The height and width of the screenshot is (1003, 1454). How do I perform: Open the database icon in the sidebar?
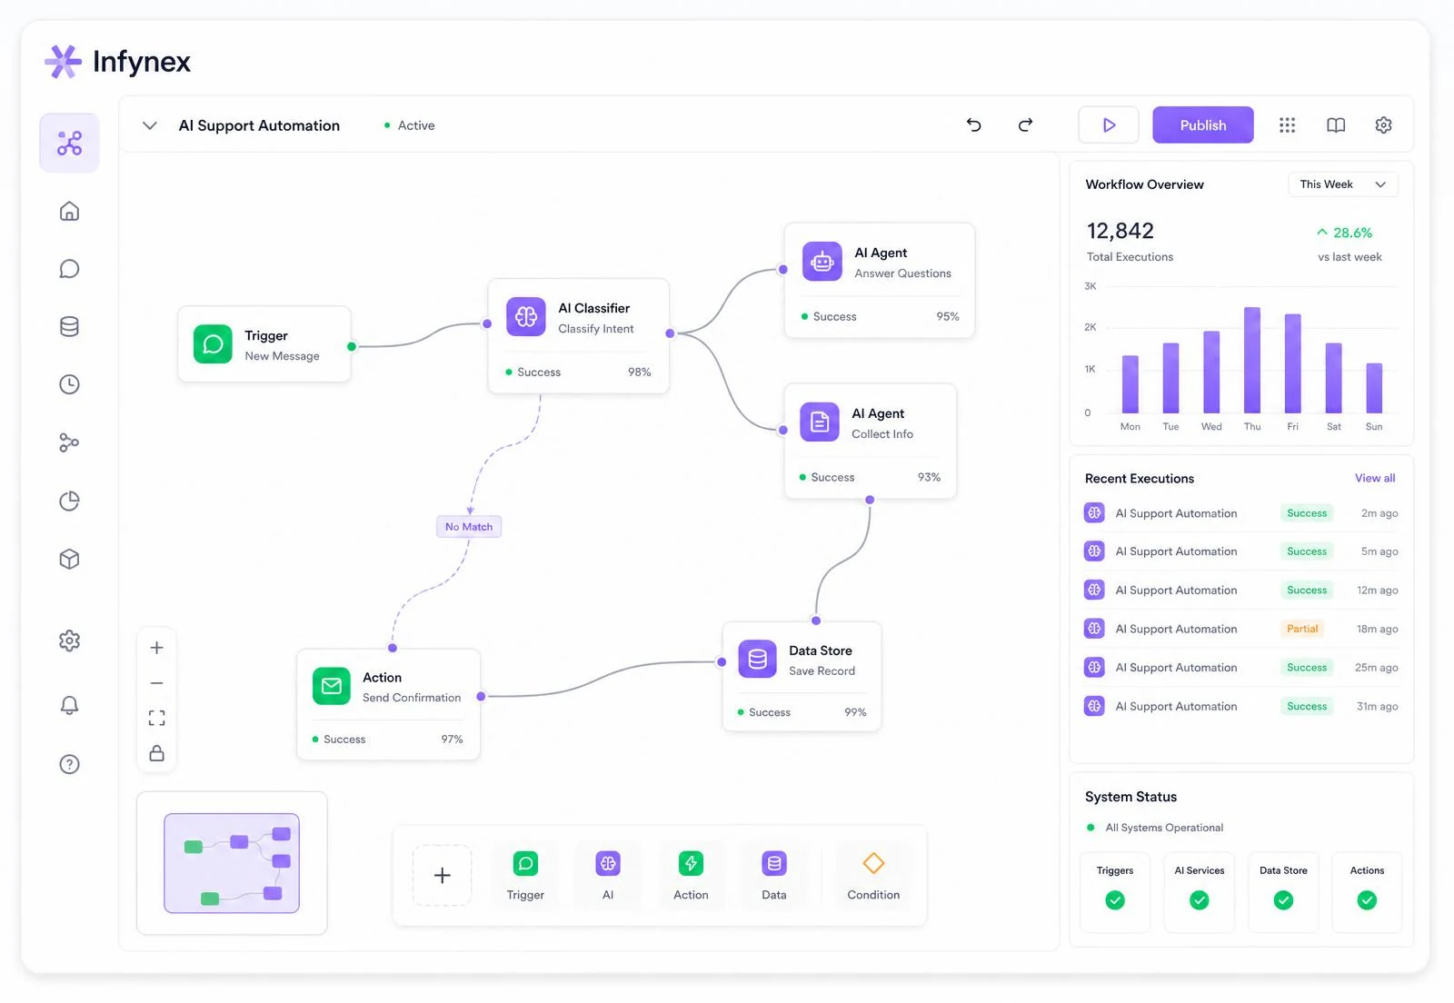(69, 327)
